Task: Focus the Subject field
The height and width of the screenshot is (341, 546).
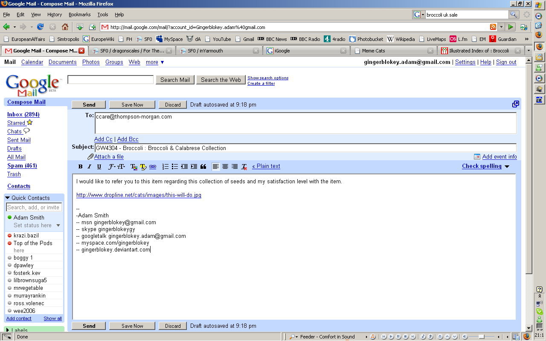Action: 305,148
